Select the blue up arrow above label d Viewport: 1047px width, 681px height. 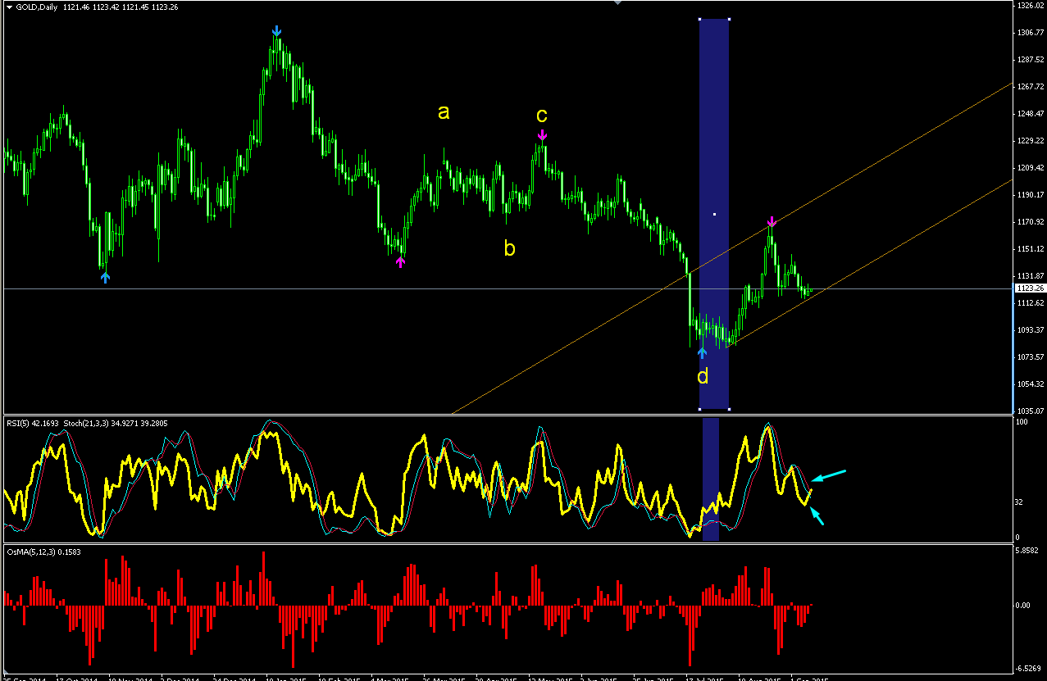point(702,353)
